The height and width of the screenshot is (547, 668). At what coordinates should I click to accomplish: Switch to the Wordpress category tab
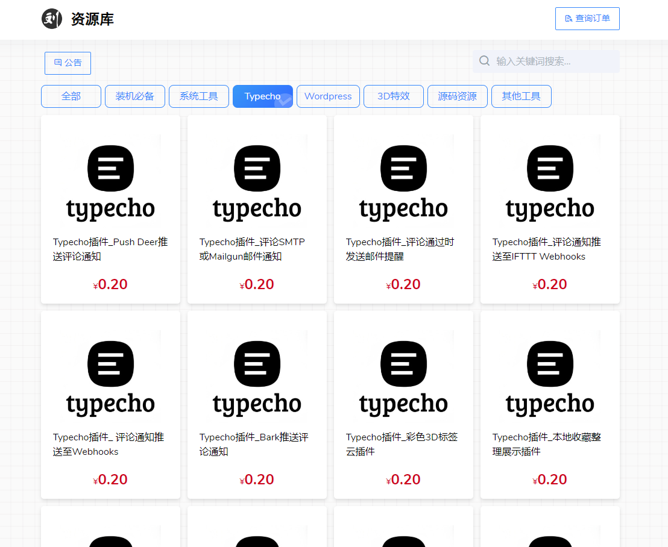pos(328,96)
